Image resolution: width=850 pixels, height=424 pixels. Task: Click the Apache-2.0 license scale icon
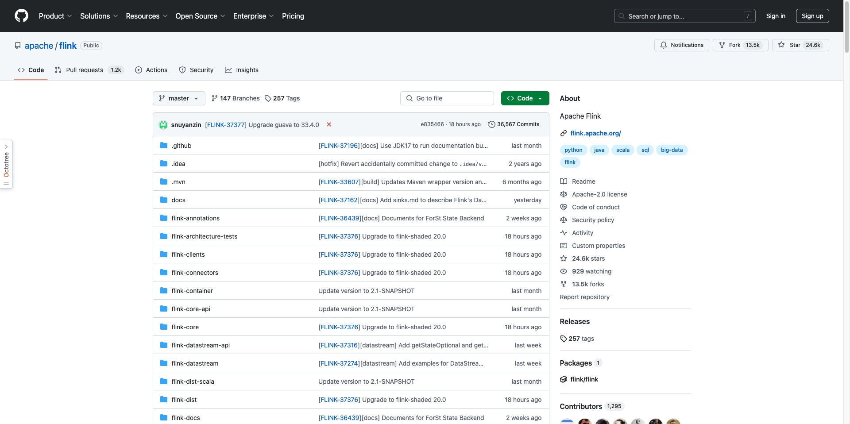564,194
